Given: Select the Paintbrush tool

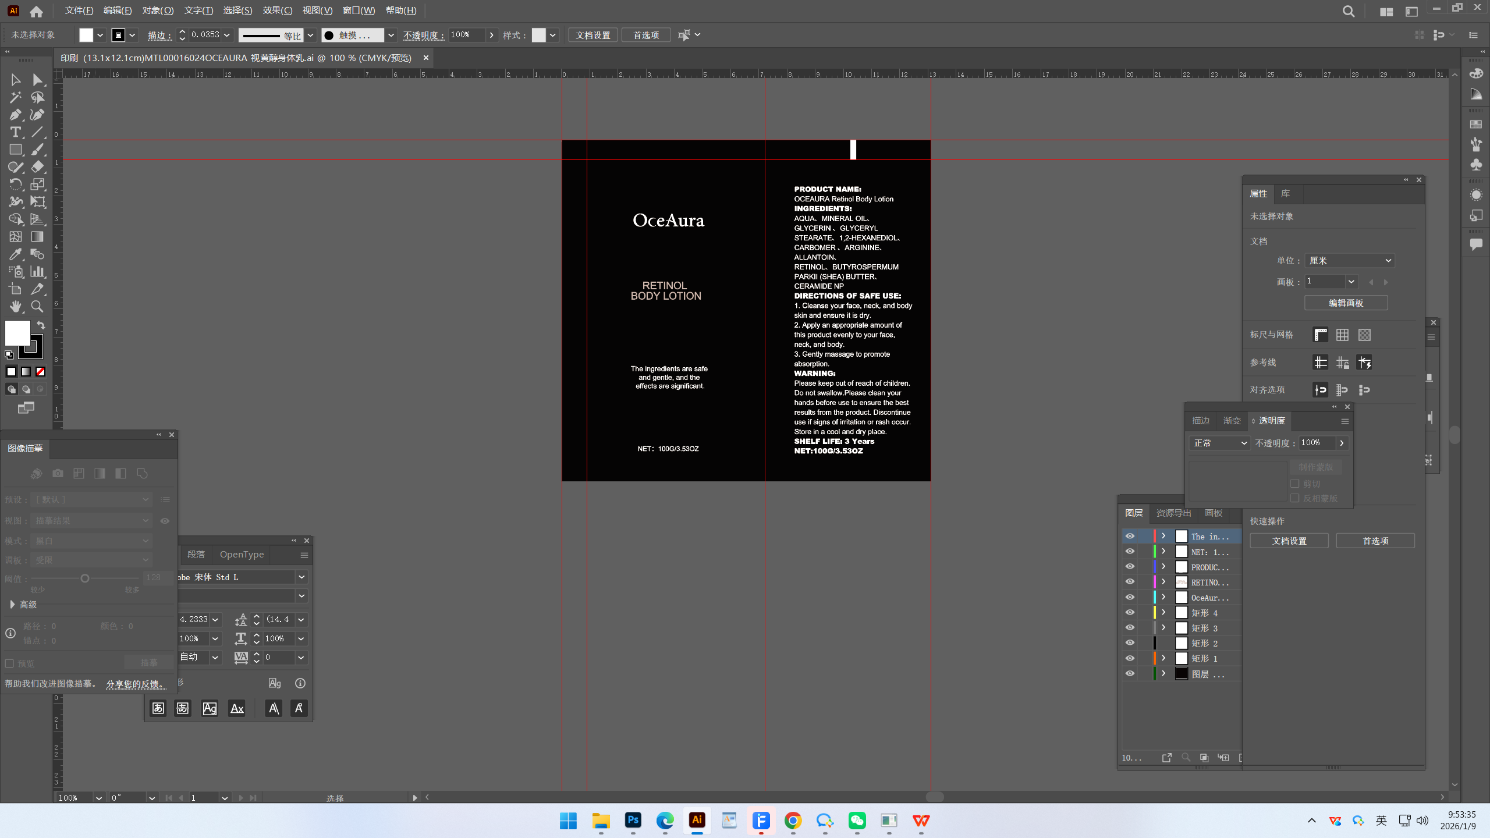Looking at the screenshot, I should point(38,150).
